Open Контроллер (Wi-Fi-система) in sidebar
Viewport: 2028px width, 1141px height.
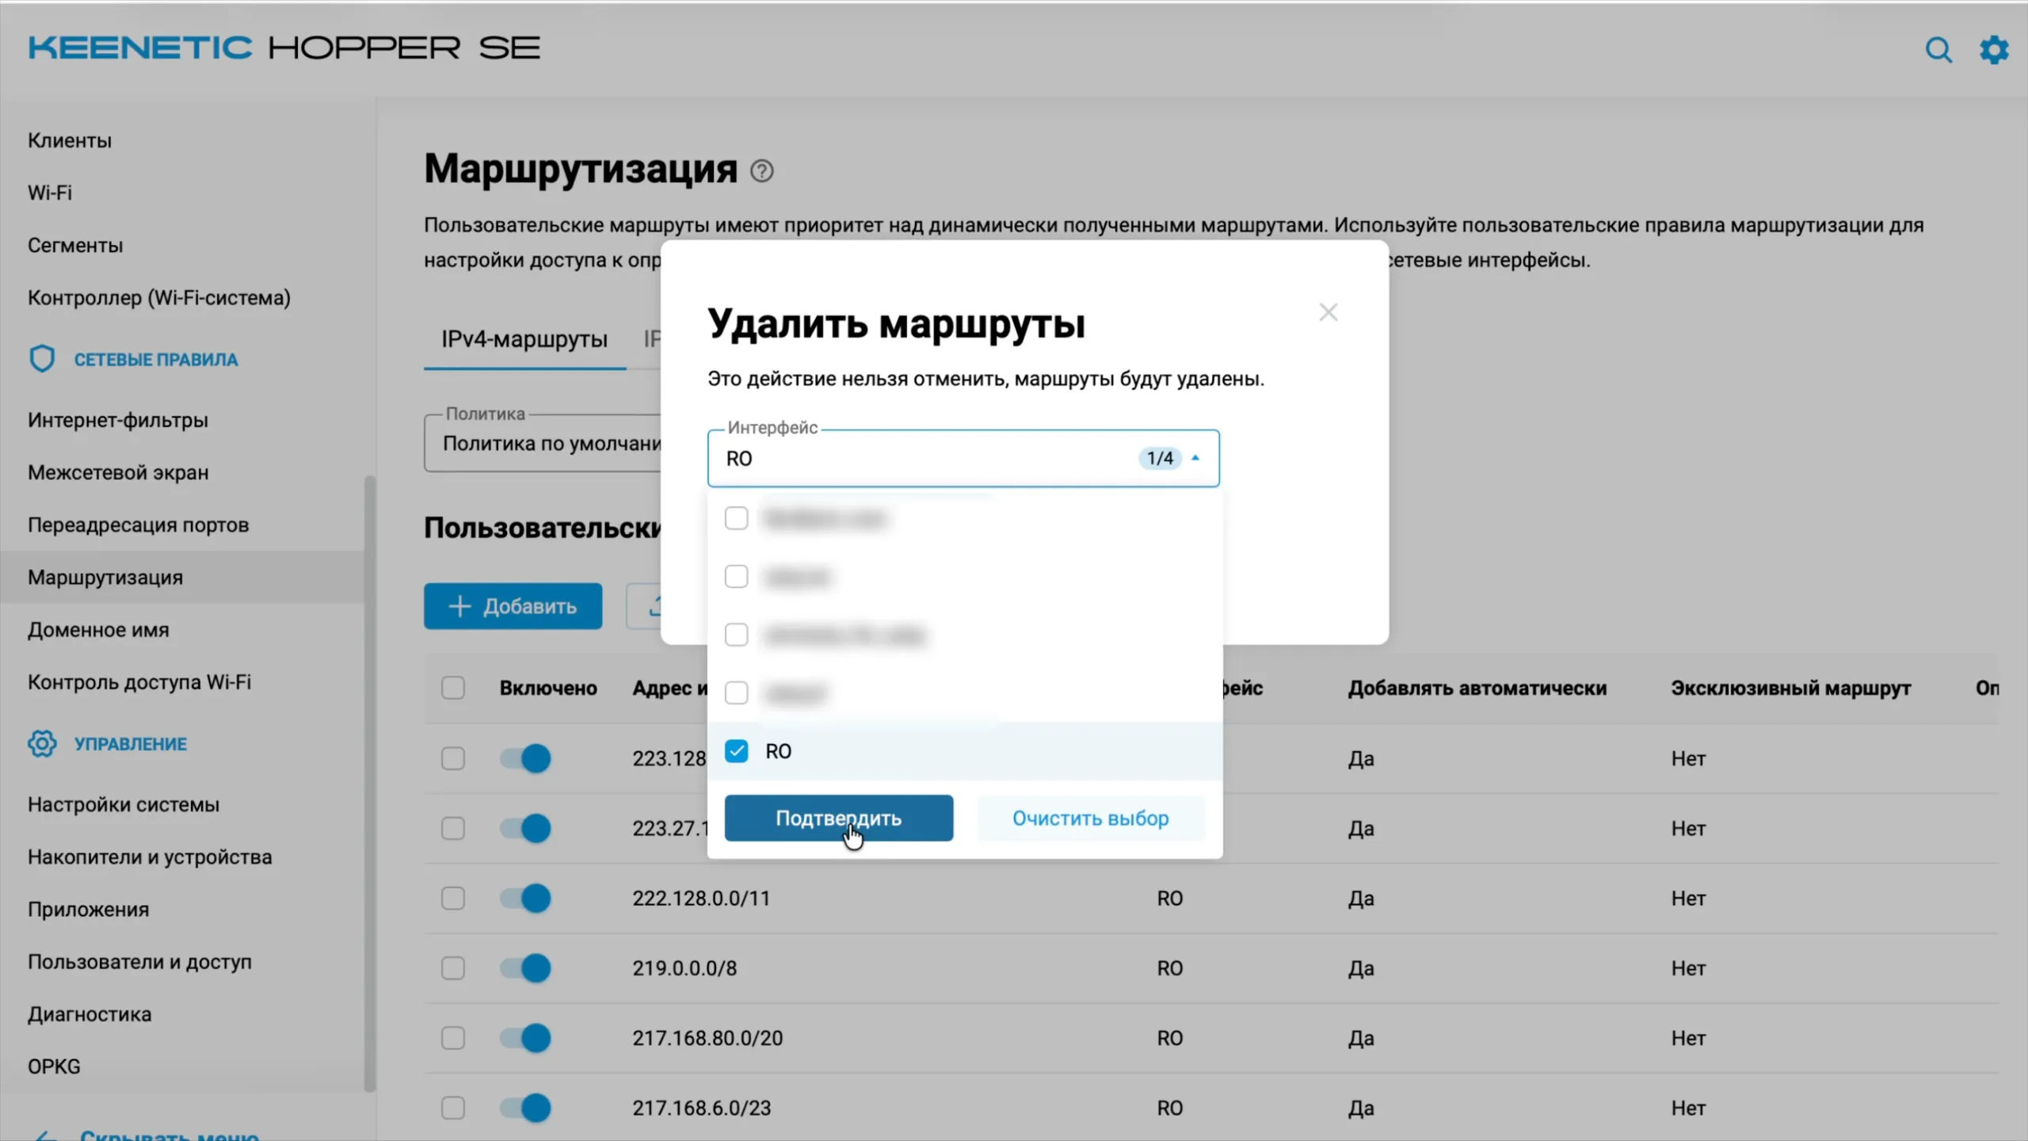click(159, 298)
